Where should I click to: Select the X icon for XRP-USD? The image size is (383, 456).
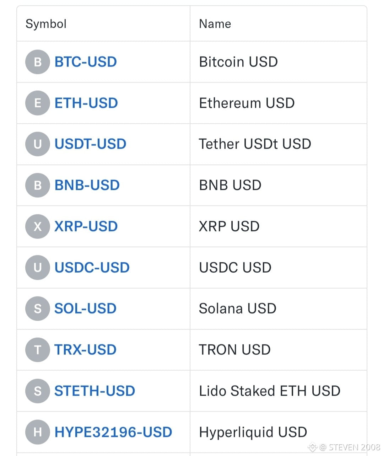point(37,226)
